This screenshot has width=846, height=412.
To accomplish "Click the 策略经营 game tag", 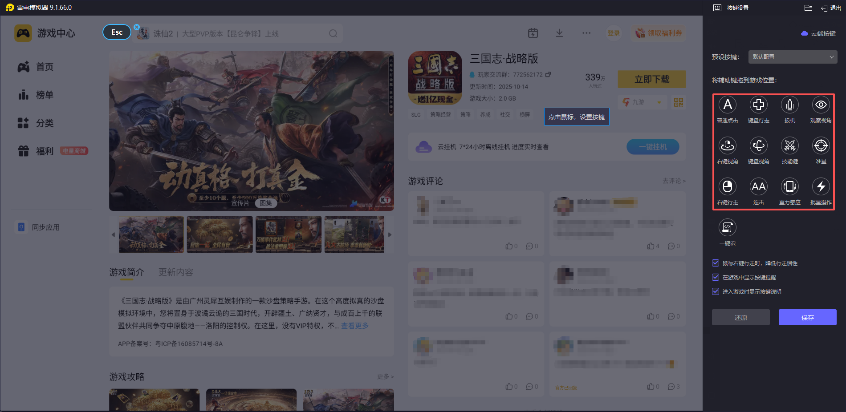I will point(440,115).
